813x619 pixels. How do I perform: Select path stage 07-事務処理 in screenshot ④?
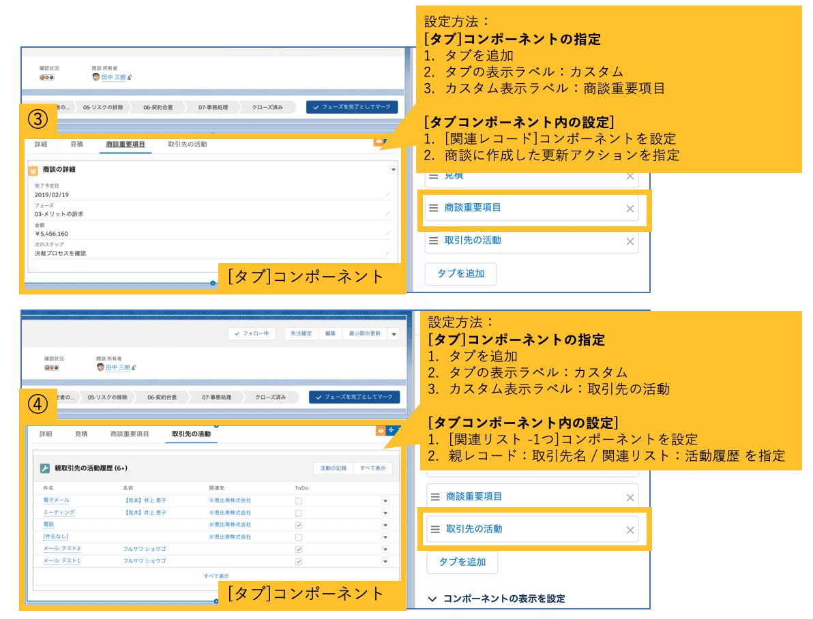click(217, 397)
